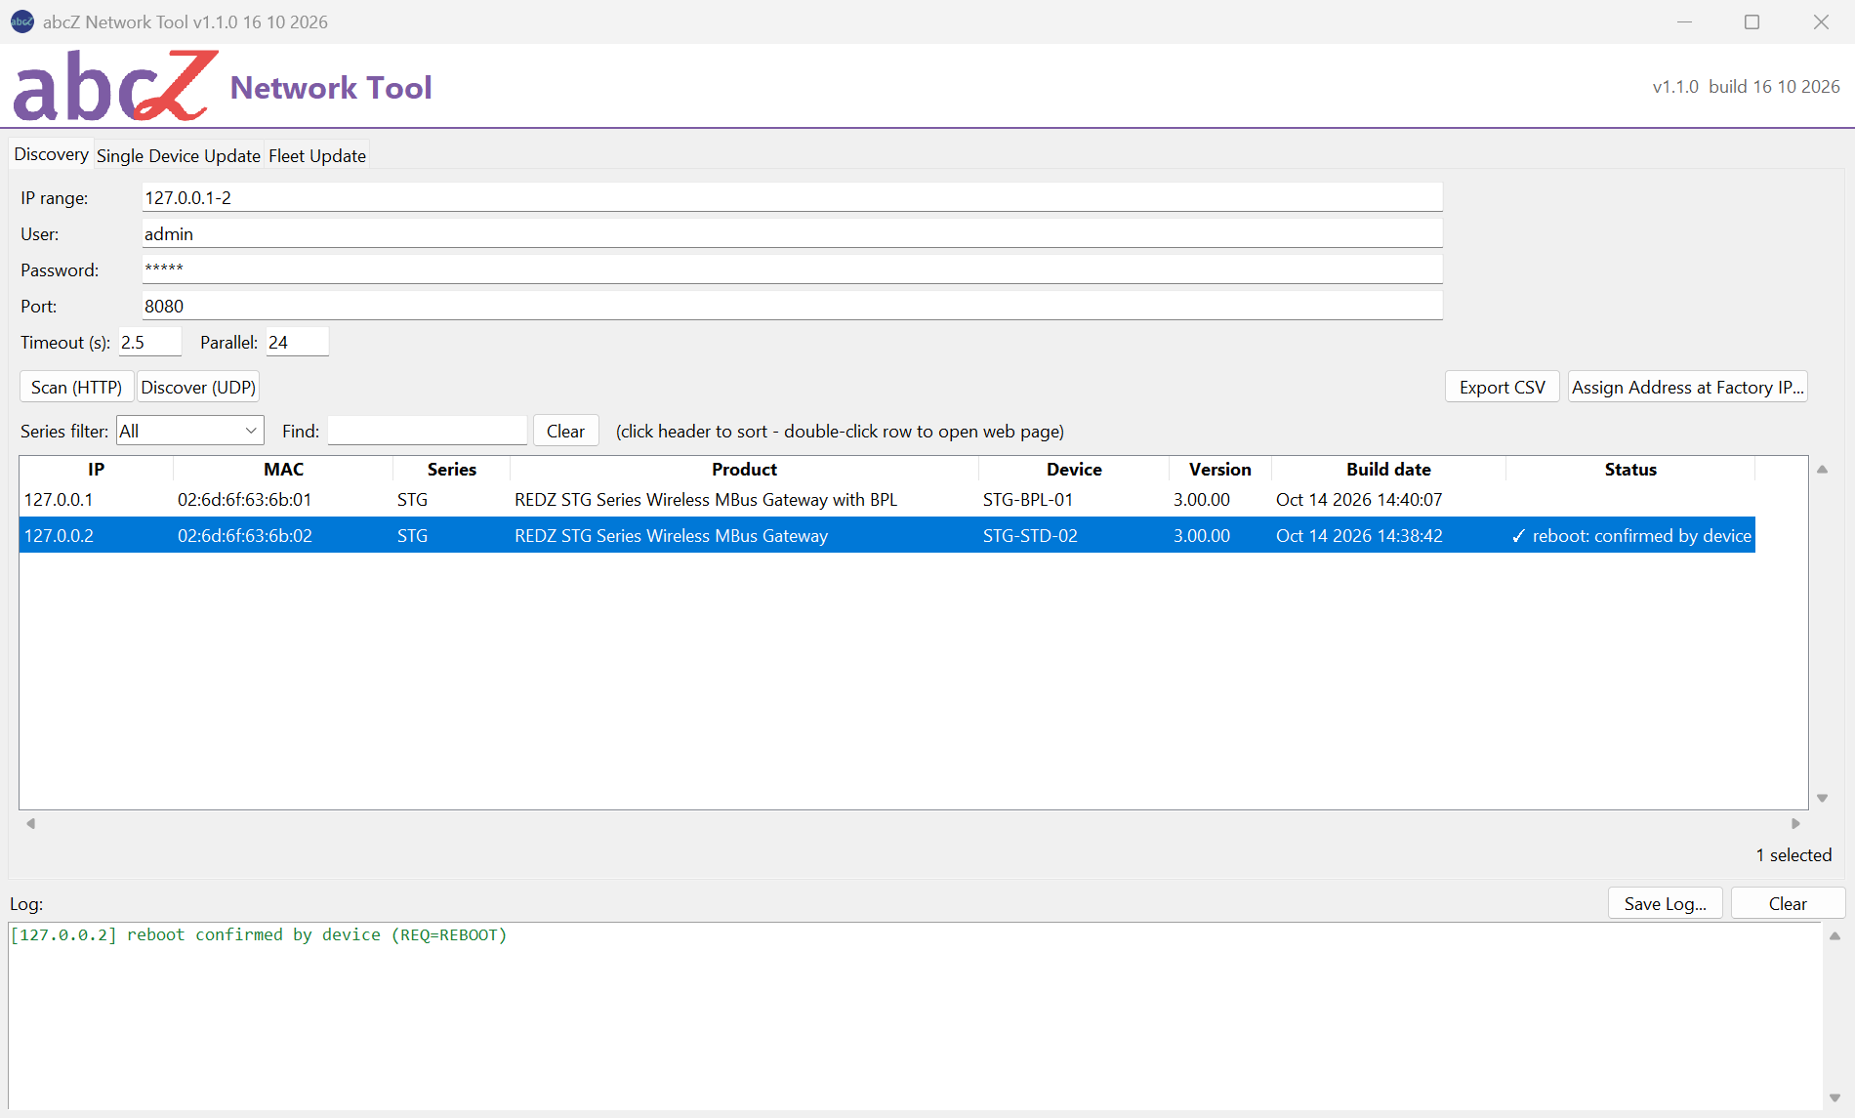Sort table by Device column header

(x=1074, y=469)
